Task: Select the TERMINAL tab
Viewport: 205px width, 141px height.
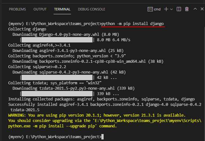Action: pyautogui.click(x=62, y=9)
